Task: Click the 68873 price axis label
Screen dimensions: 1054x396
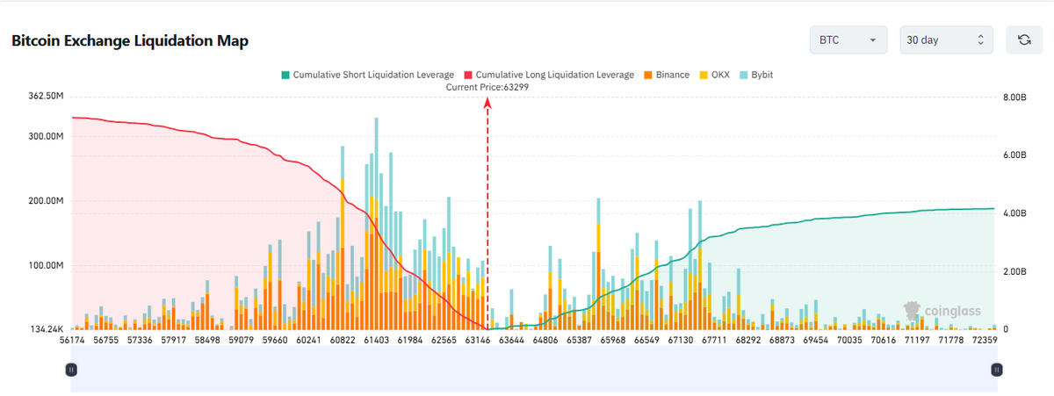Action: pos(782,340)
